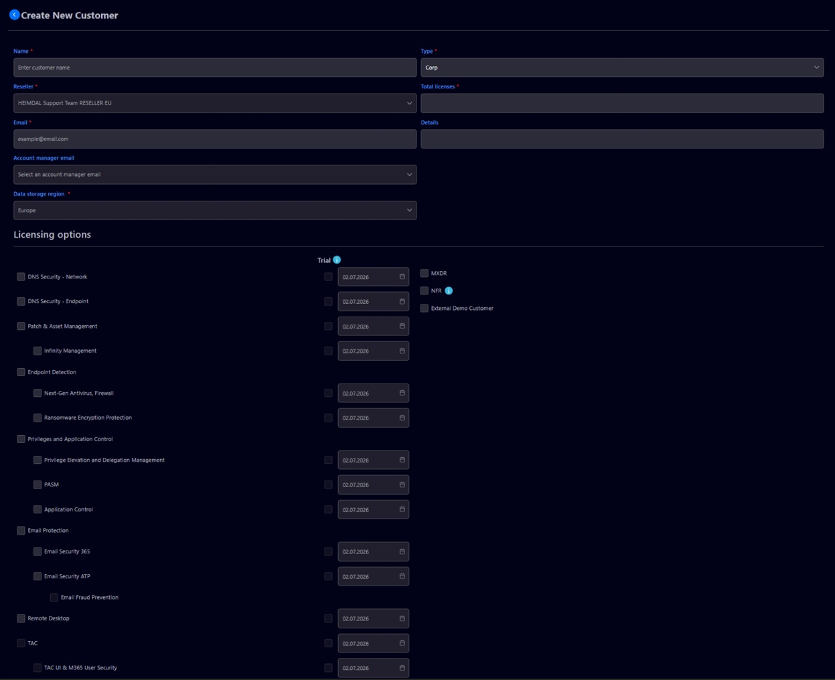Select Email Security 365 checkbox
Screen dimensions: 835x680
37,551
